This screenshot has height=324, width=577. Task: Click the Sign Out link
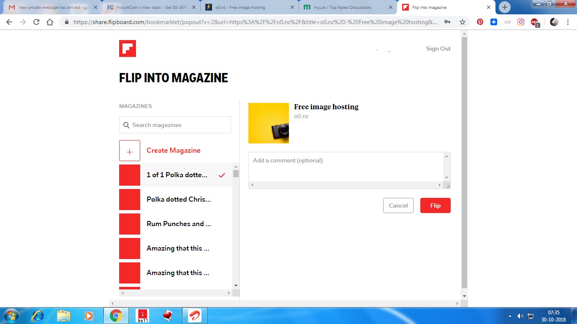(438, 49)
